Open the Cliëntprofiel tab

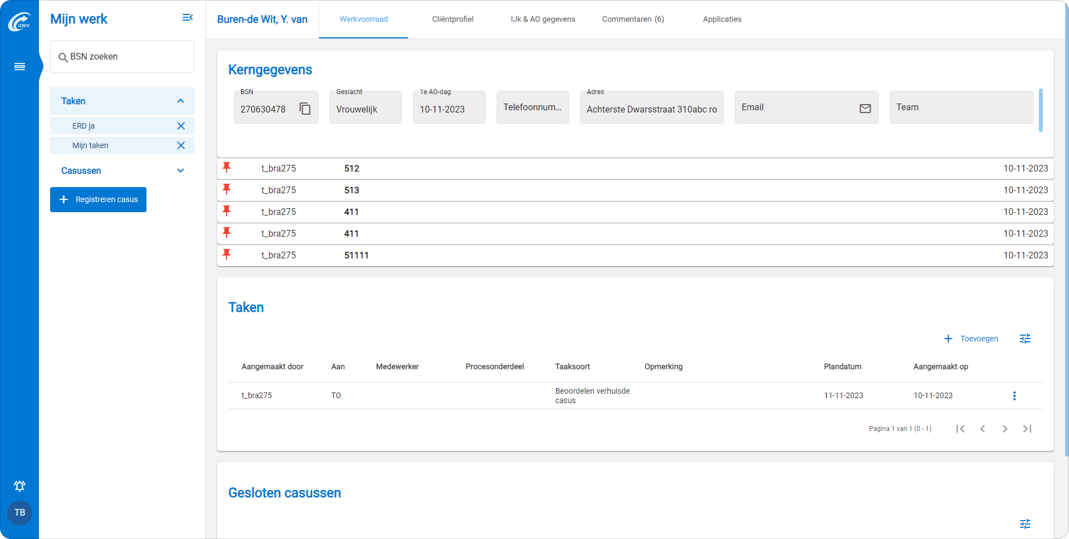click(x=453, y=19)
